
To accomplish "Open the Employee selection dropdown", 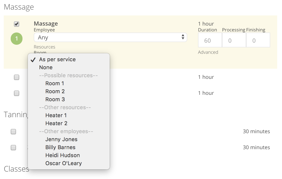I will pos(110,38).
